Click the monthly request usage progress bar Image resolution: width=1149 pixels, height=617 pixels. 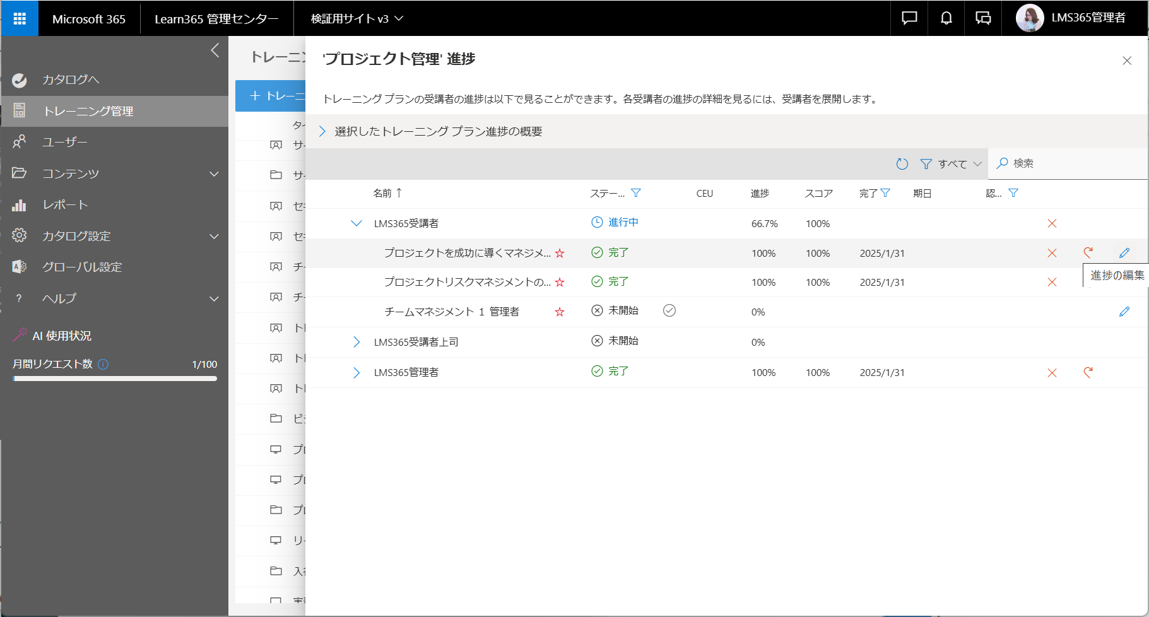(x=114, y=379)
